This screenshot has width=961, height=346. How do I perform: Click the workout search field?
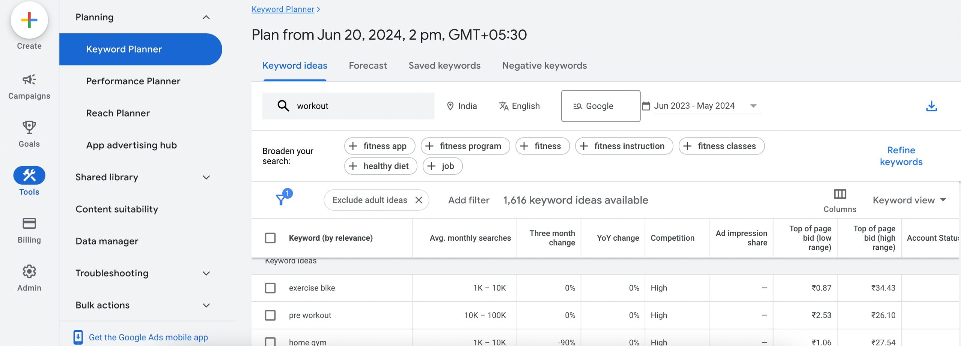tap(348, 106)
